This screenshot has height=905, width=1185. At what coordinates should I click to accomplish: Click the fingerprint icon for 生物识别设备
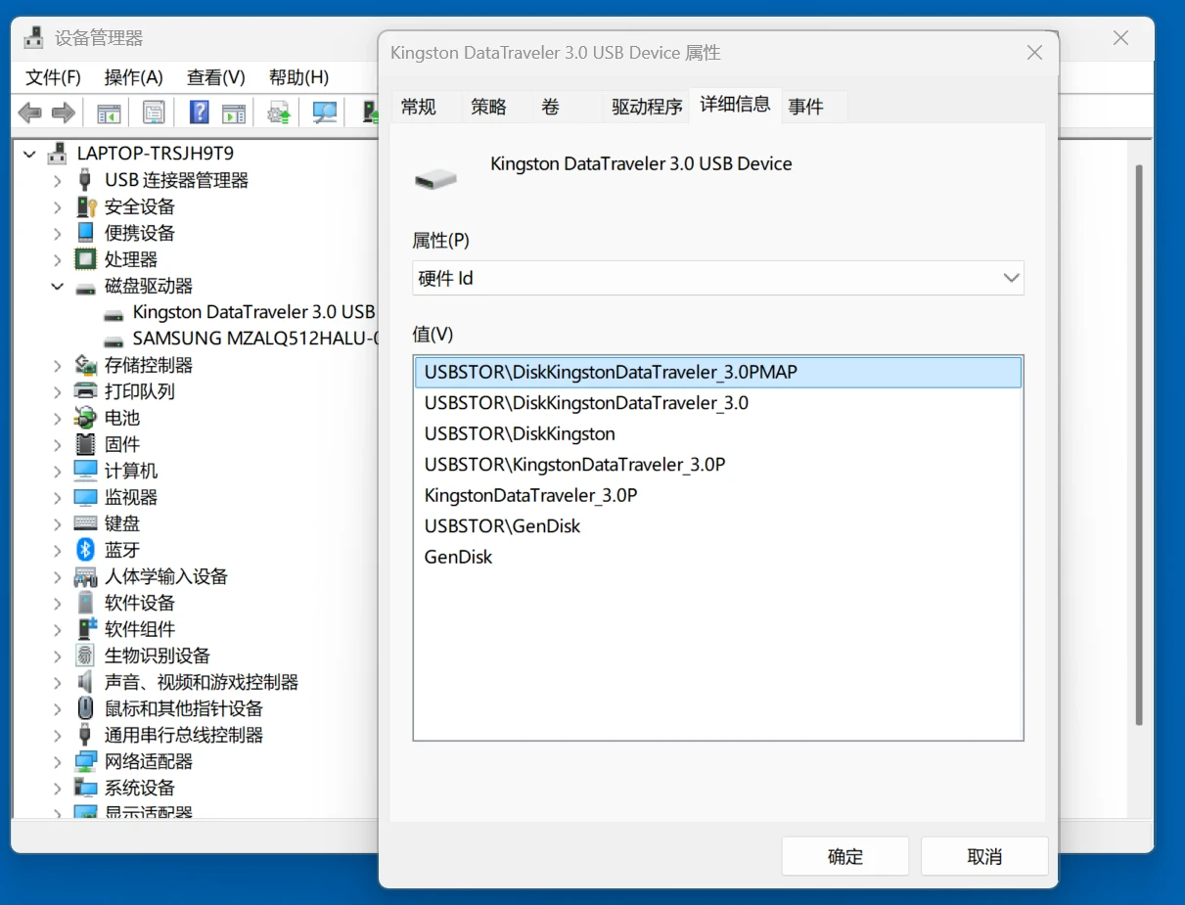tap(86, 656)
